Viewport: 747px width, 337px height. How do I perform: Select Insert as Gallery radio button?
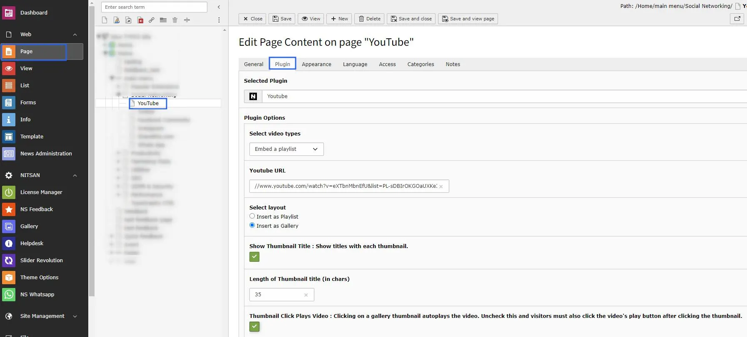[252, 225]
